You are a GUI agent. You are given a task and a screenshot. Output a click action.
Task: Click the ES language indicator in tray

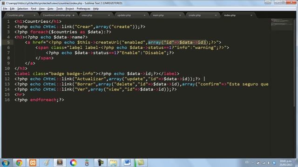coord(247,162)
